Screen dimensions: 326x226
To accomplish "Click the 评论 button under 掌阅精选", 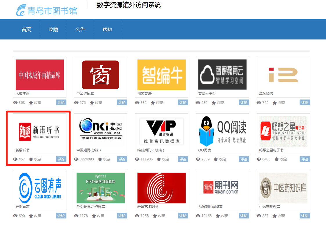I will click(x=305, y=102).
